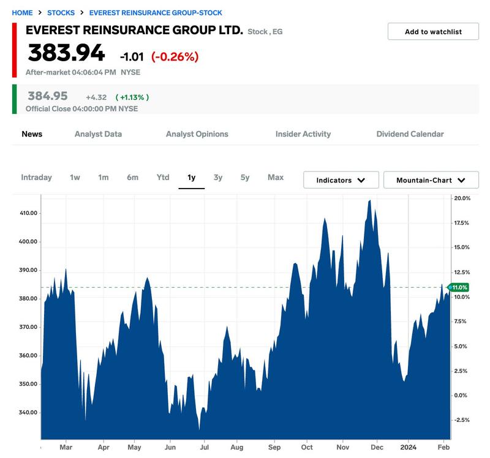Open the Dividend Calendar tab

(410, 134)
